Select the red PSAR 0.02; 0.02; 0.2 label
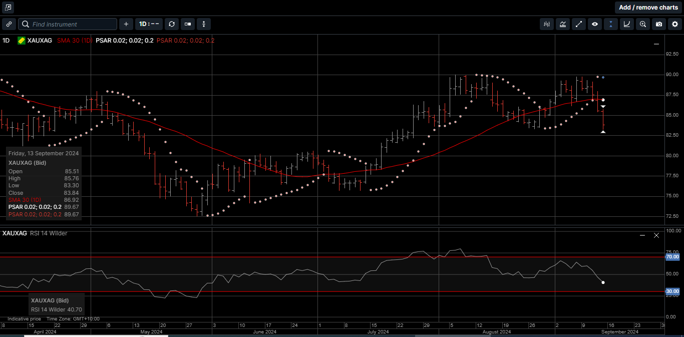The width and height of the screenshot is (684, 337). click(185, 41)
